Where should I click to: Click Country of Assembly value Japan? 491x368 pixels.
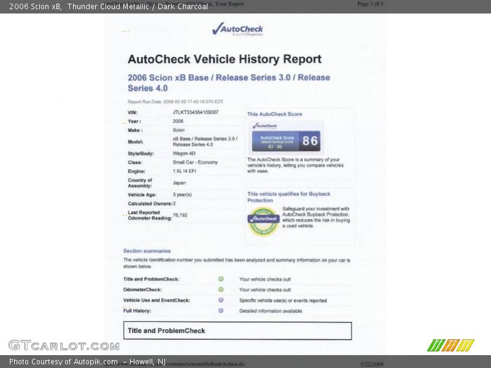(179, 183)
